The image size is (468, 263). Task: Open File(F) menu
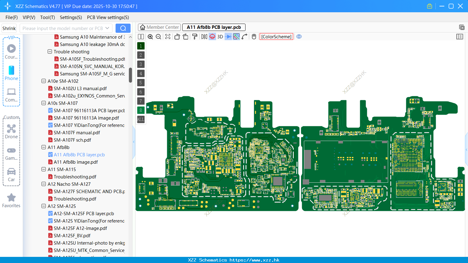click(12, 17)
